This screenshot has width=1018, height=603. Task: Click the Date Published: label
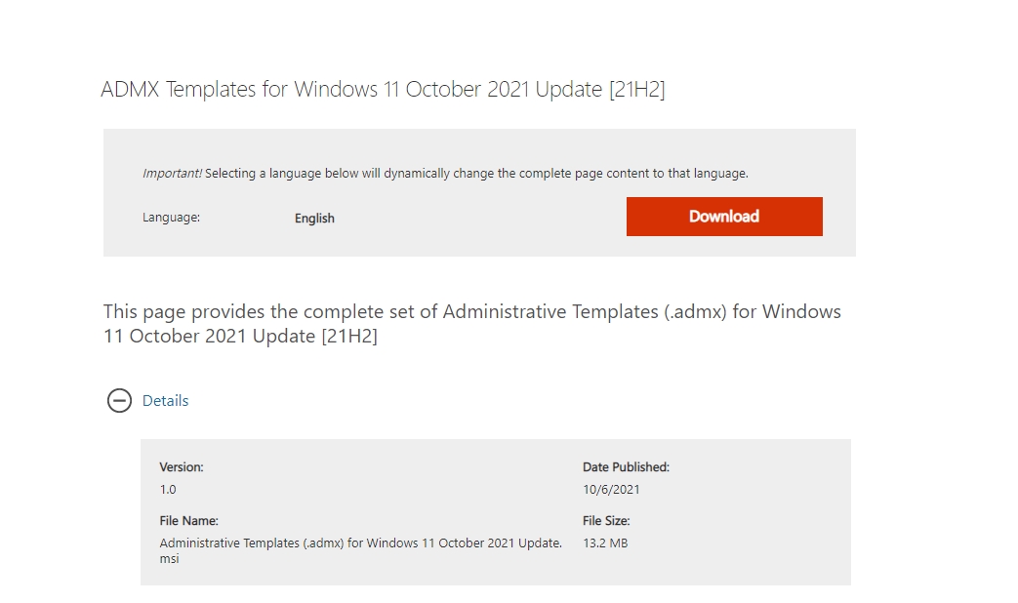point(626,466)
